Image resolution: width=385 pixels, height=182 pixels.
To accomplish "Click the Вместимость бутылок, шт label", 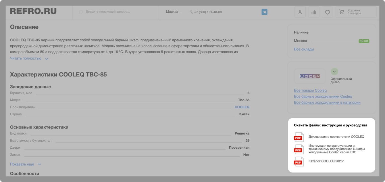I will (x=31, y=140).
